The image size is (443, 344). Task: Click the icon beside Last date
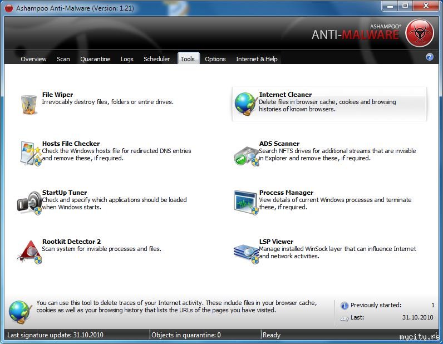click(344, 318)
